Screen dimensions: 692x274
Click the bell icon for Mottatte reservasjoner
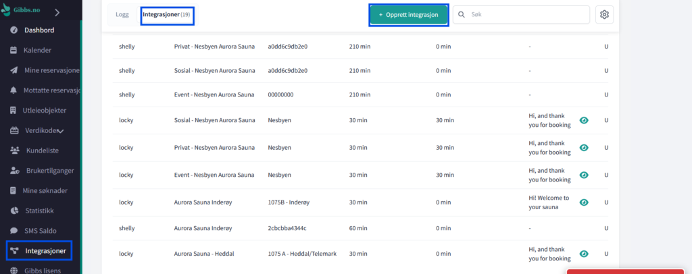point(14,90)
